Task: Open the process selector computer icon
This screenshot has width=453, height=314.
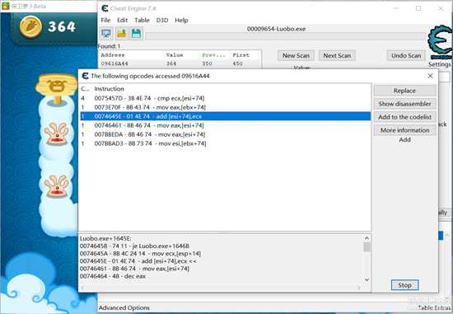Action: click(x=106, y=34)
